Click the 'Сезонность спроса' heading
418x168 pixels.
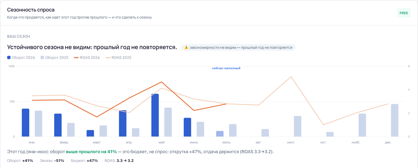pyautogui.click(x=31, y=10)
